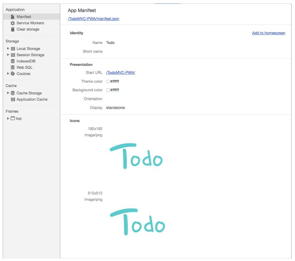Image resolution: width=295 pixels, height=261 pixels.
Task: Open the Start URL /TodoMVC-PWA/ link
Action: tap(121, 73)
